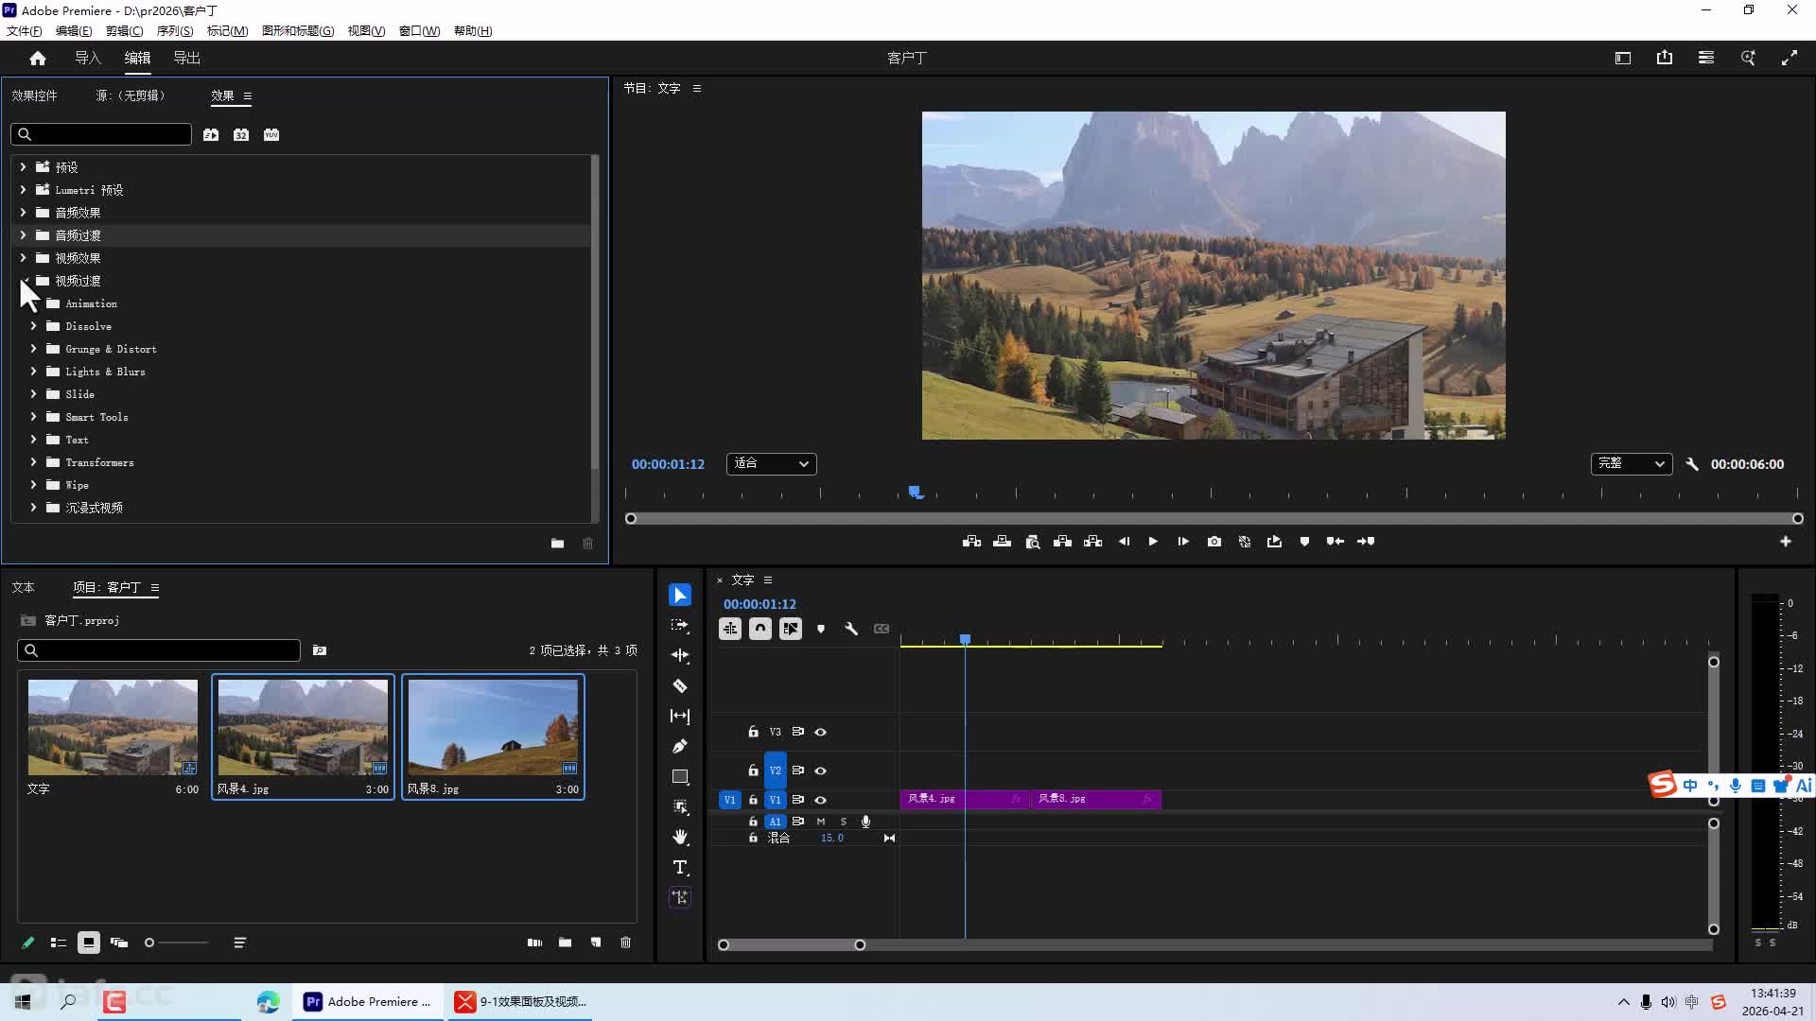The image size is (1816, 1021).
Task: Switch to the 文本 panel tab
Action: click(23, 587)
